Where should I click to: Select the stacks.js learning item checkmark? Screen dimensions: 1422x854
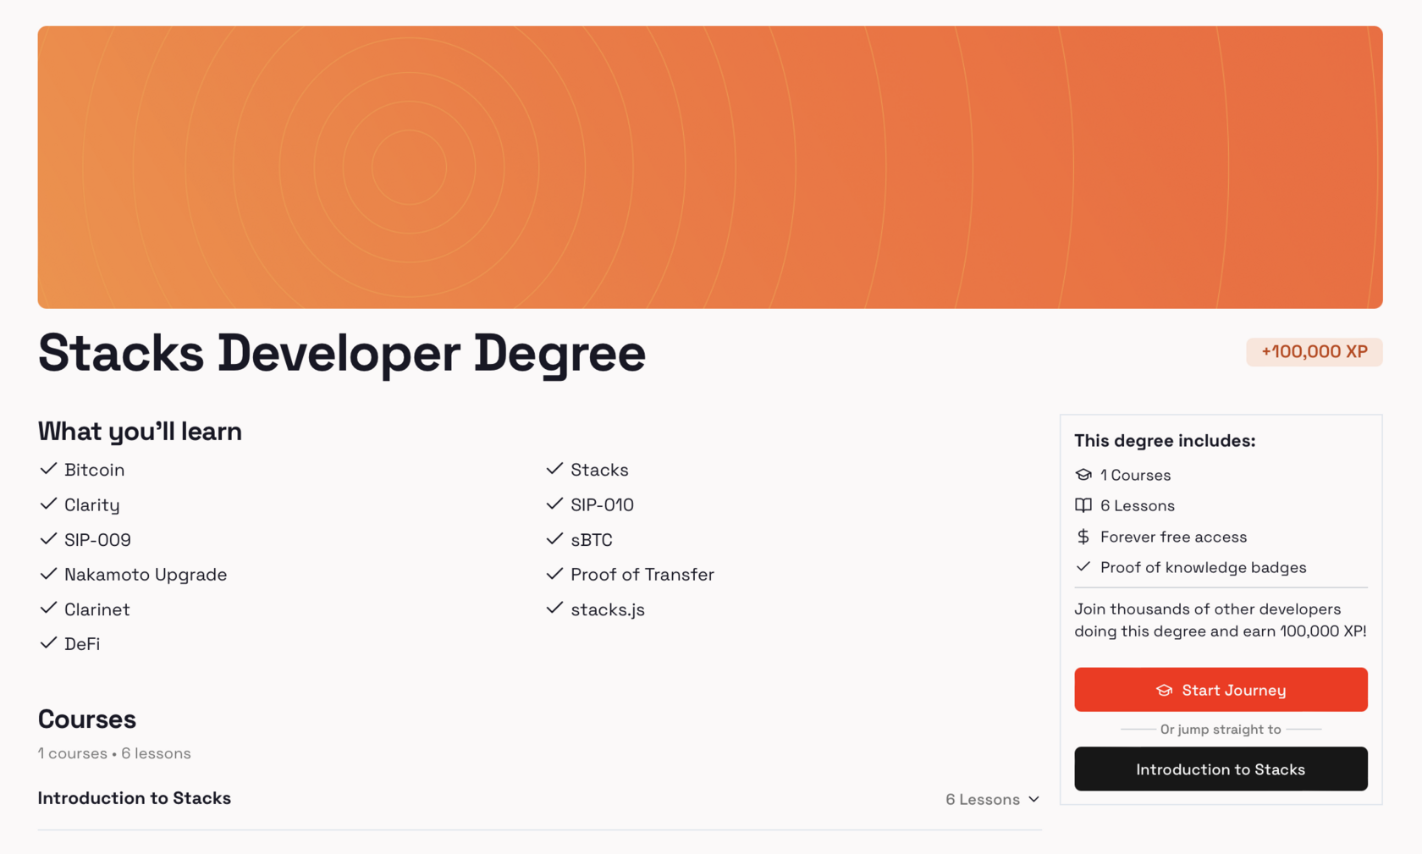point(554,608)
